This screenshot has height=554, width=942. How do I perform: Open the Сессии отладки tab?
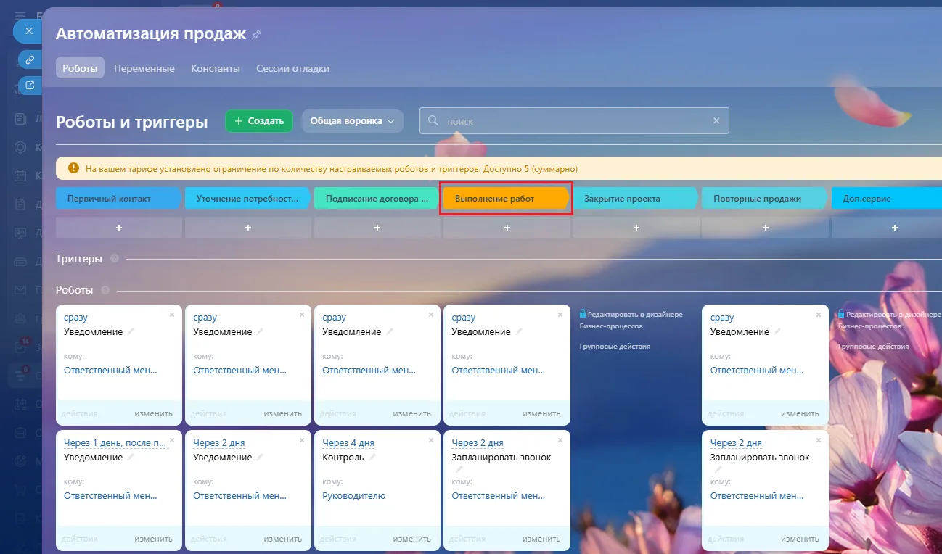(x=293, y=68)
